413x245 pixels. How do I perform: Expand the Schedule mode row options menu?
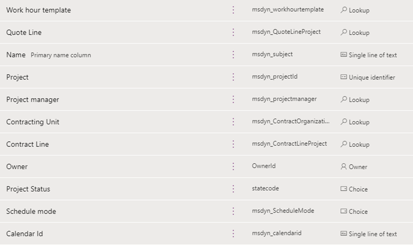click(233, 211)
